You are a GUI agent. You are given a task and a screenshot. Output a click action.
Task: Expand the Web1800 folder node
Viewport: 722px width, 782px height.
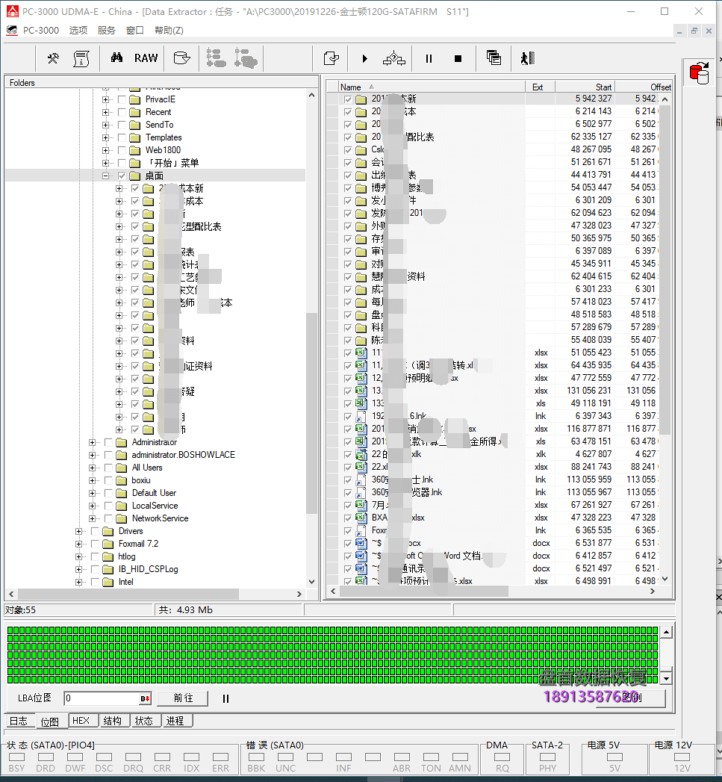(x=105, y=151)
